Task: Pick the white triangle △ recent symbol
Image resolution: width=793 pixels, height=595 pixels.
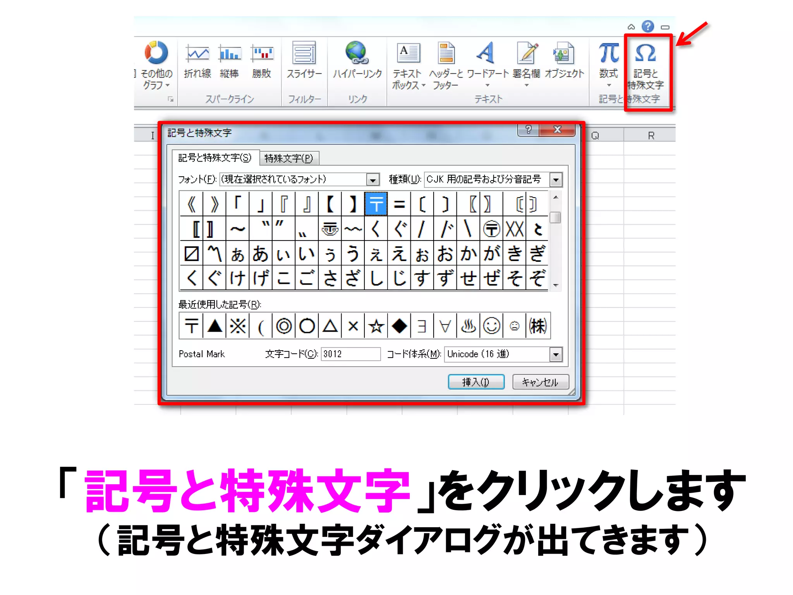Action: 330,326
